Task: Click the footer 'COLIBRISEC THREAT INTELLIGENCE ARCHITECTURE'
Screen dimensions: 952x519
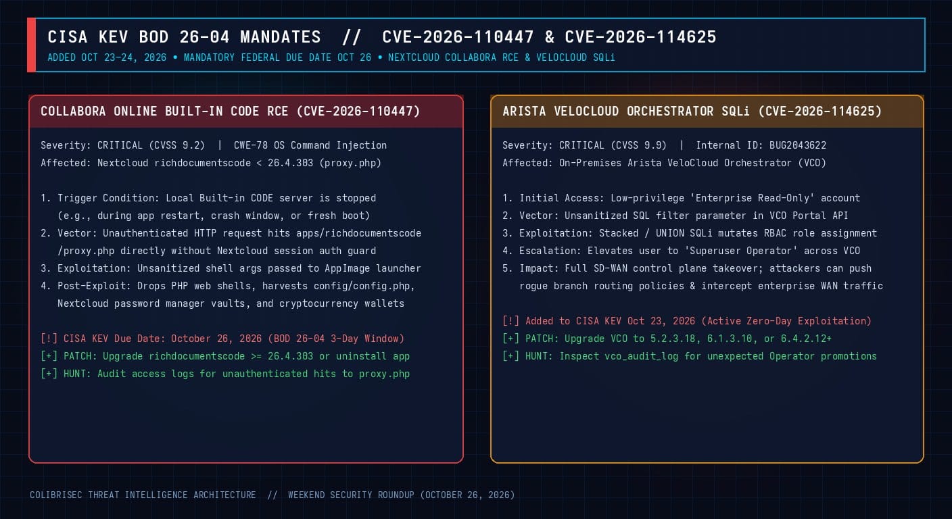Action: pos(143,495)
